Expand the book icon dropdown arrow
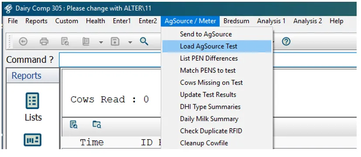The height and width of the screenshot is (157, 361). point(101,42)
